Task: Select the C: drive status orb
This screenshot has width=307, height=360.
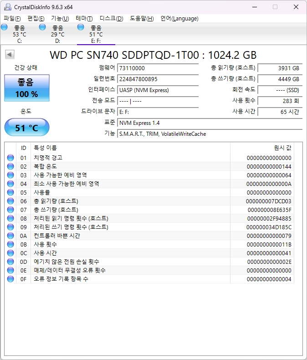Action: (x=4, y=27)
